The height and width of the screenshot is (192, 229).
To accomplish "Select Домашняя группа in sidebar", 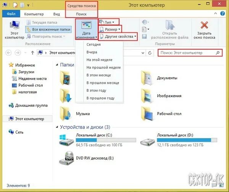I will [28, 105].
